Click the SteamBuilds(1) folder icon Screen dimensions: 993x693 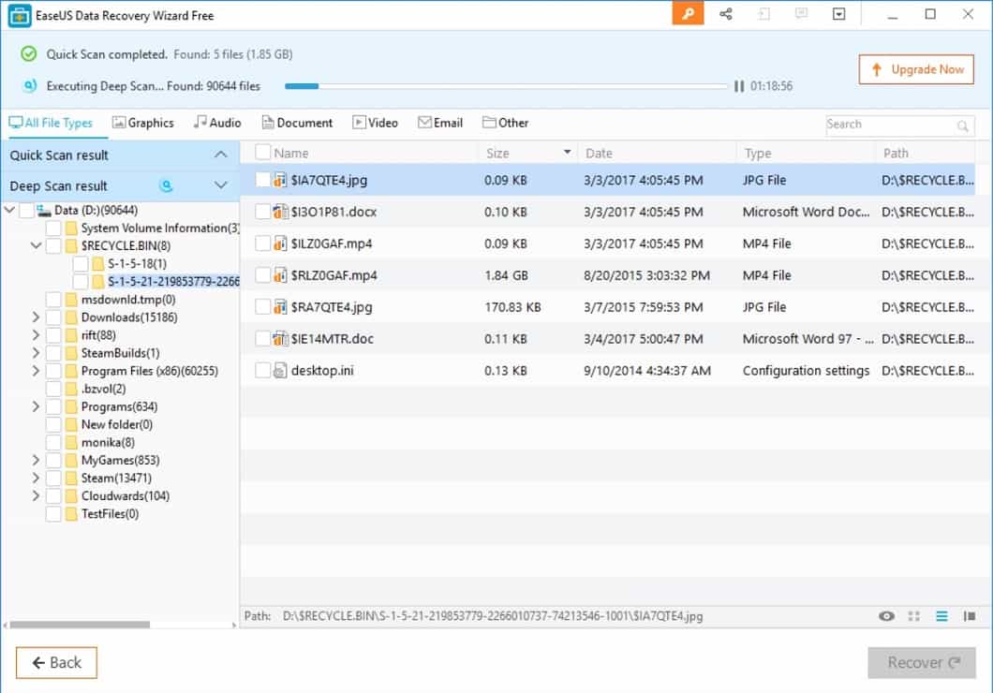click(x=71, y=353)
